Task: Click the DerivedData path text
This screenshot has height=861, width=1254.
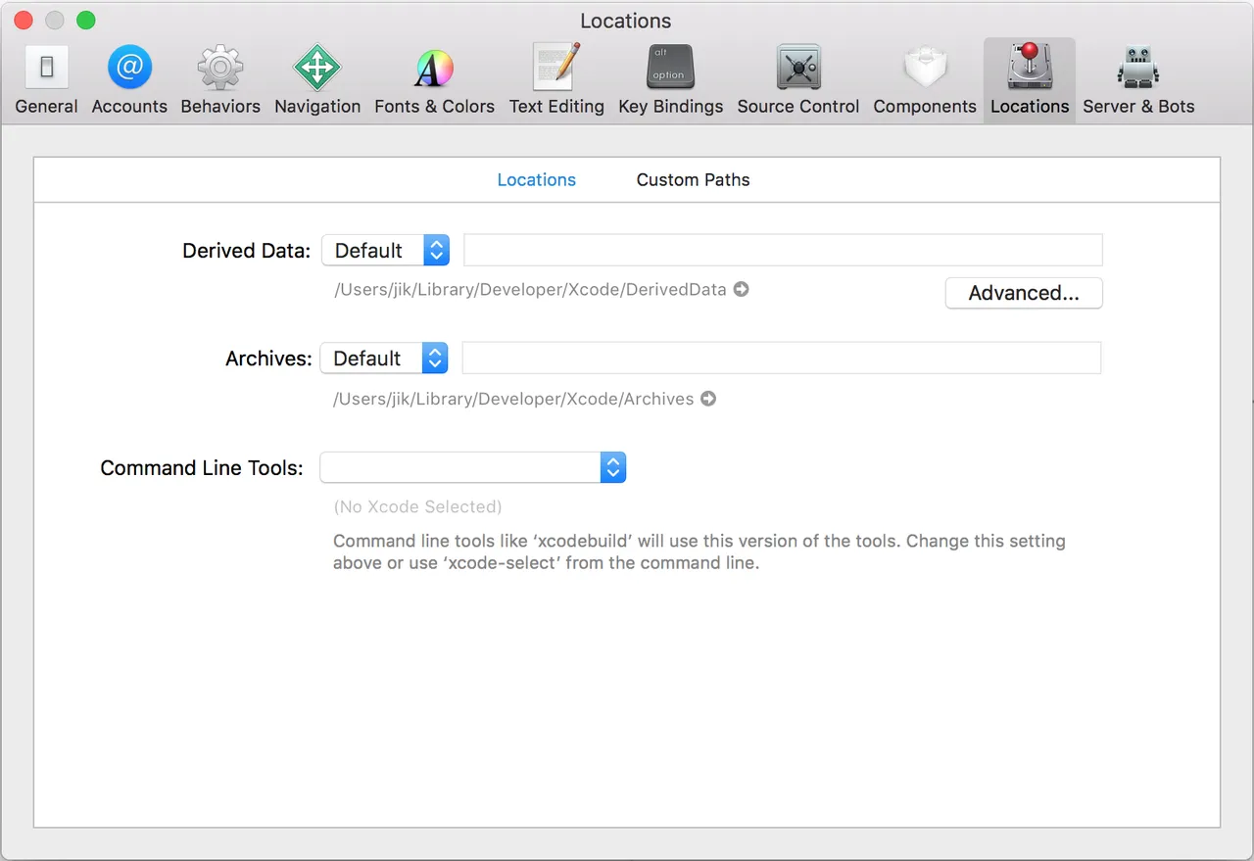Action: coord(530,289)
